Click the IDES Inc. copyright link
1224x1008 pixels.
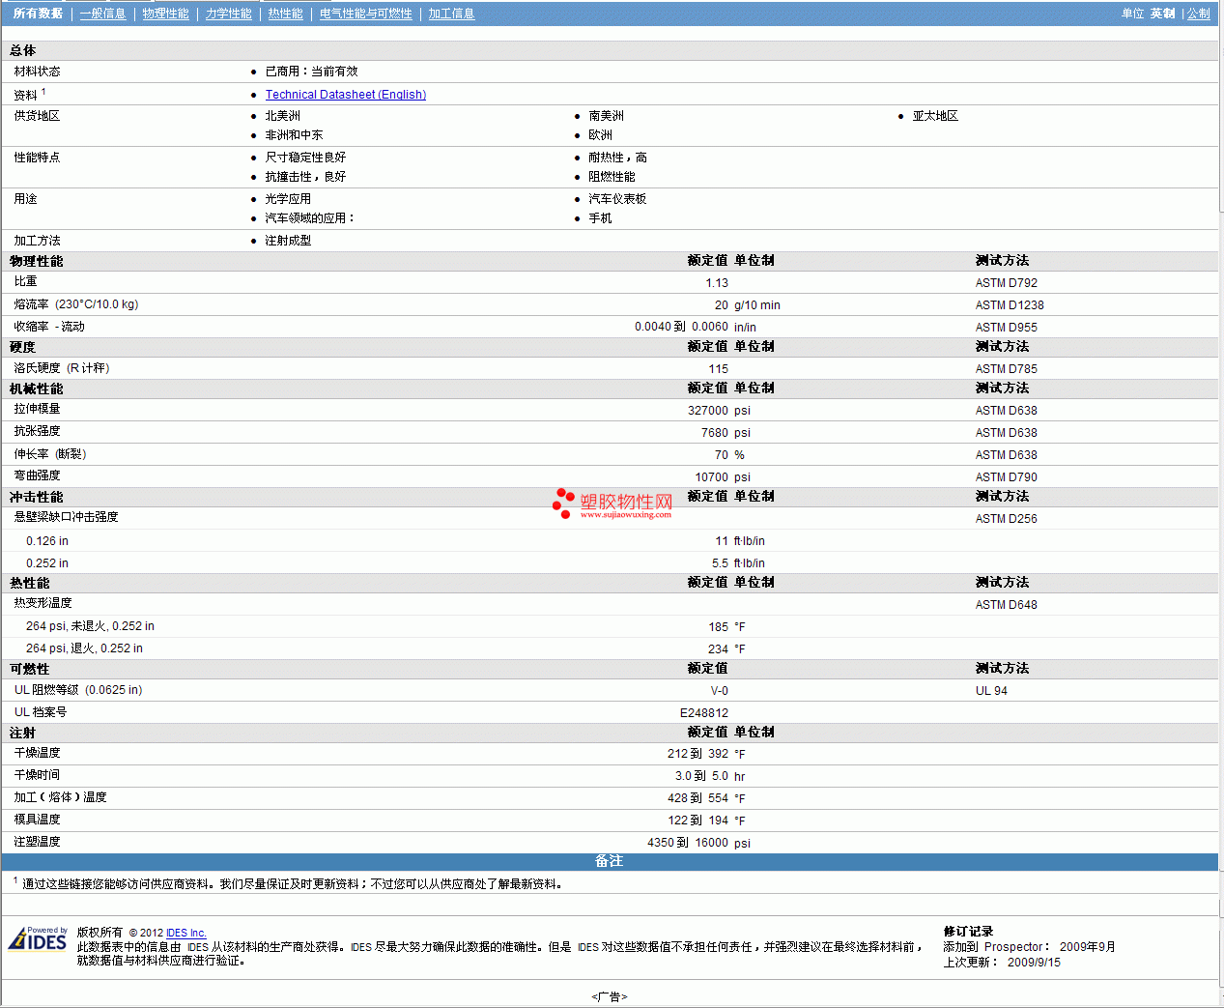(185, 934)
